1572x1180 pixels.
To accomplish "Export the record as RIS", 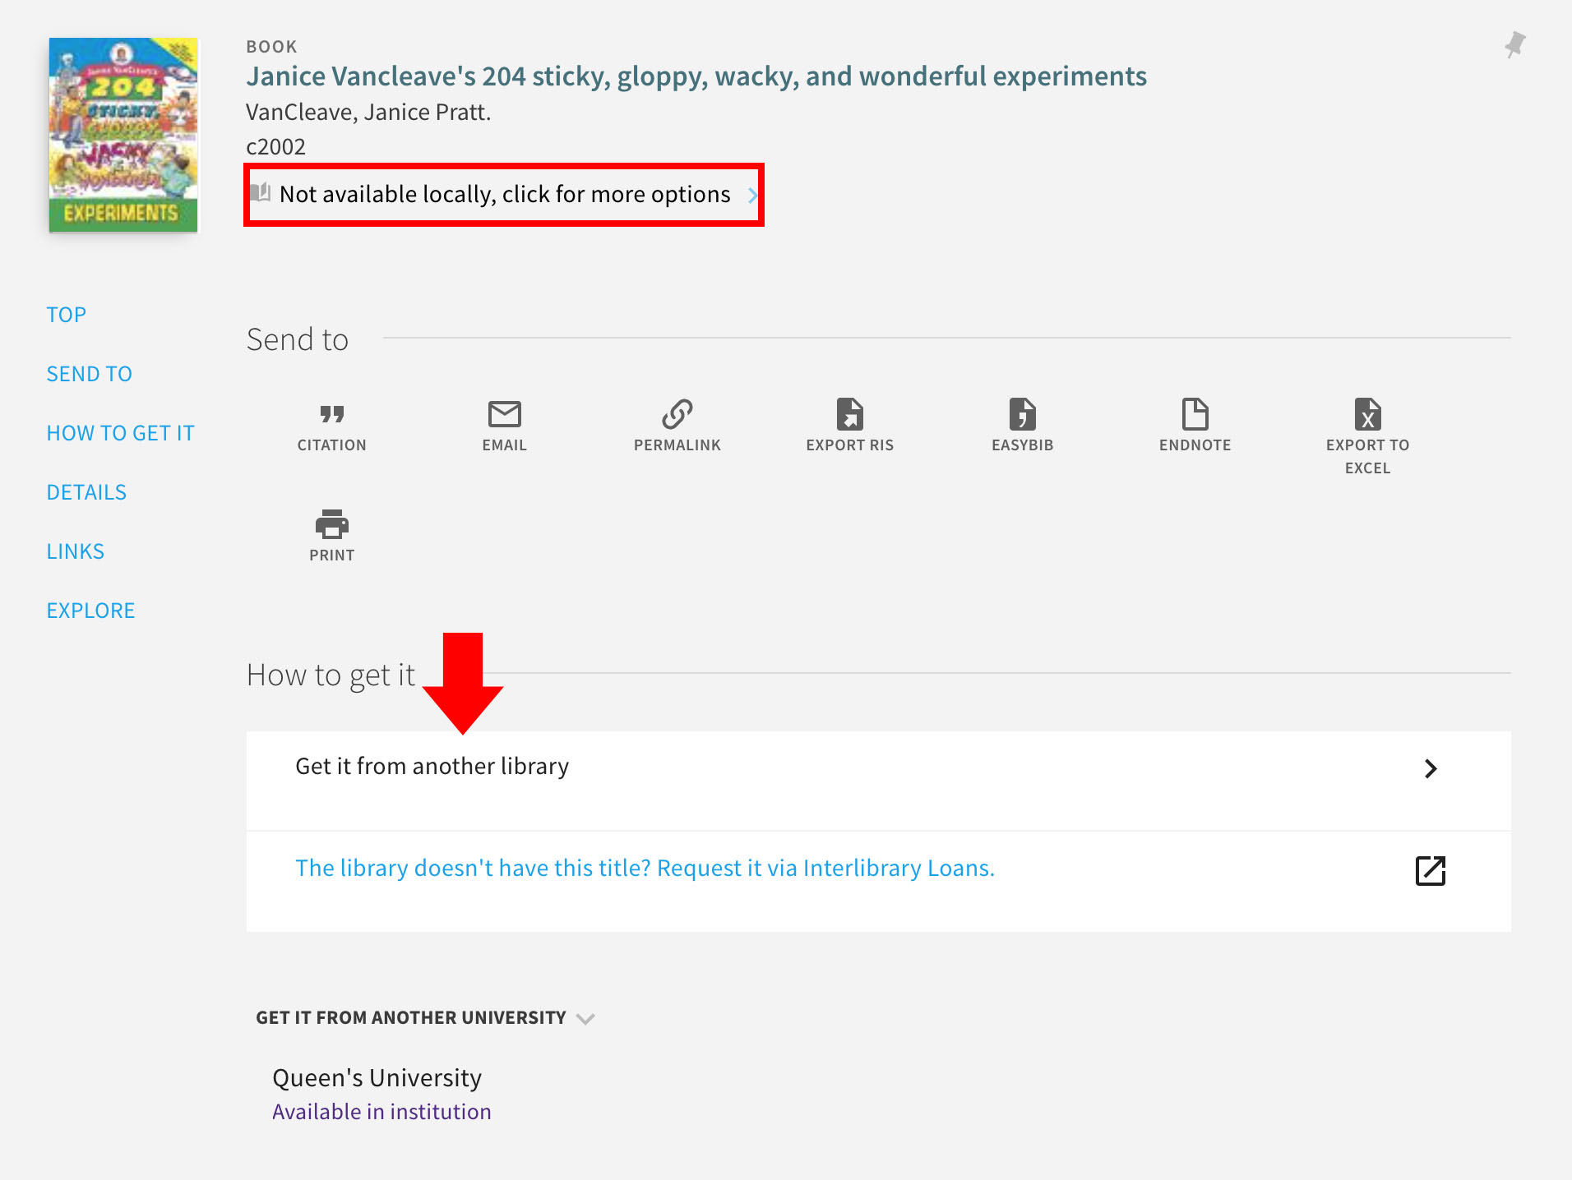I will pyautogui.click(x=849, y=423).
